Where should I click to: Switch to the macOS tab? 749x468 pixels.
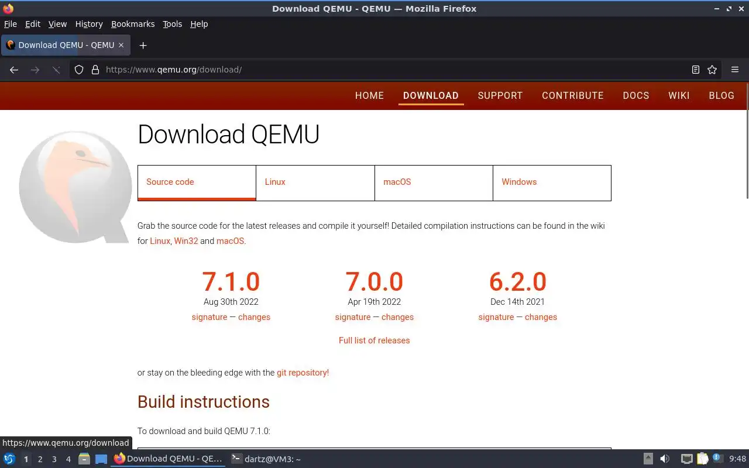click(x=434, y=183)
